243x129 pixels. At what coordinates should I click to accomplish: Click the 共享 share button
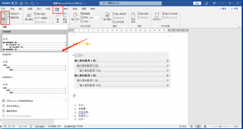(234, 9)
